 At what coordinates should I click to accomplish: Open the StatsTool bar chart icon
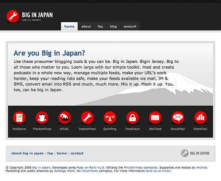pyautogui.click(x=201, y=118)
